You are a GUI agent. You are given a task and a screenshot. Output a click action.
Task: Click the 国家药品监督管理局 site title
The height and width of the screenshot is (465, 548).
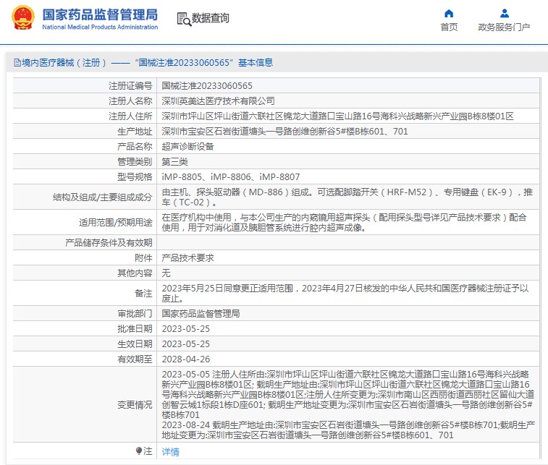(x=100, y=14)
